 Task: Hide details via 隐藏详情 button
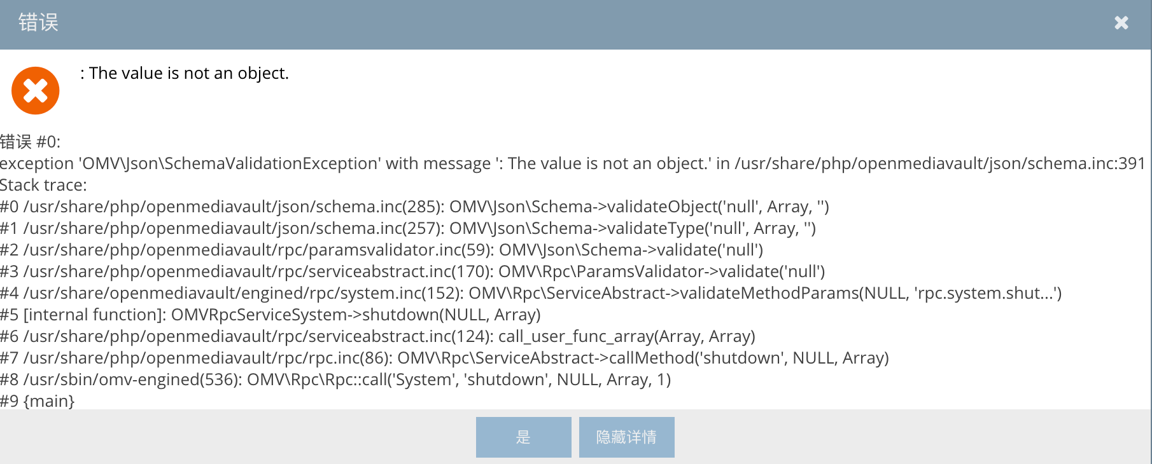point(626,437)
